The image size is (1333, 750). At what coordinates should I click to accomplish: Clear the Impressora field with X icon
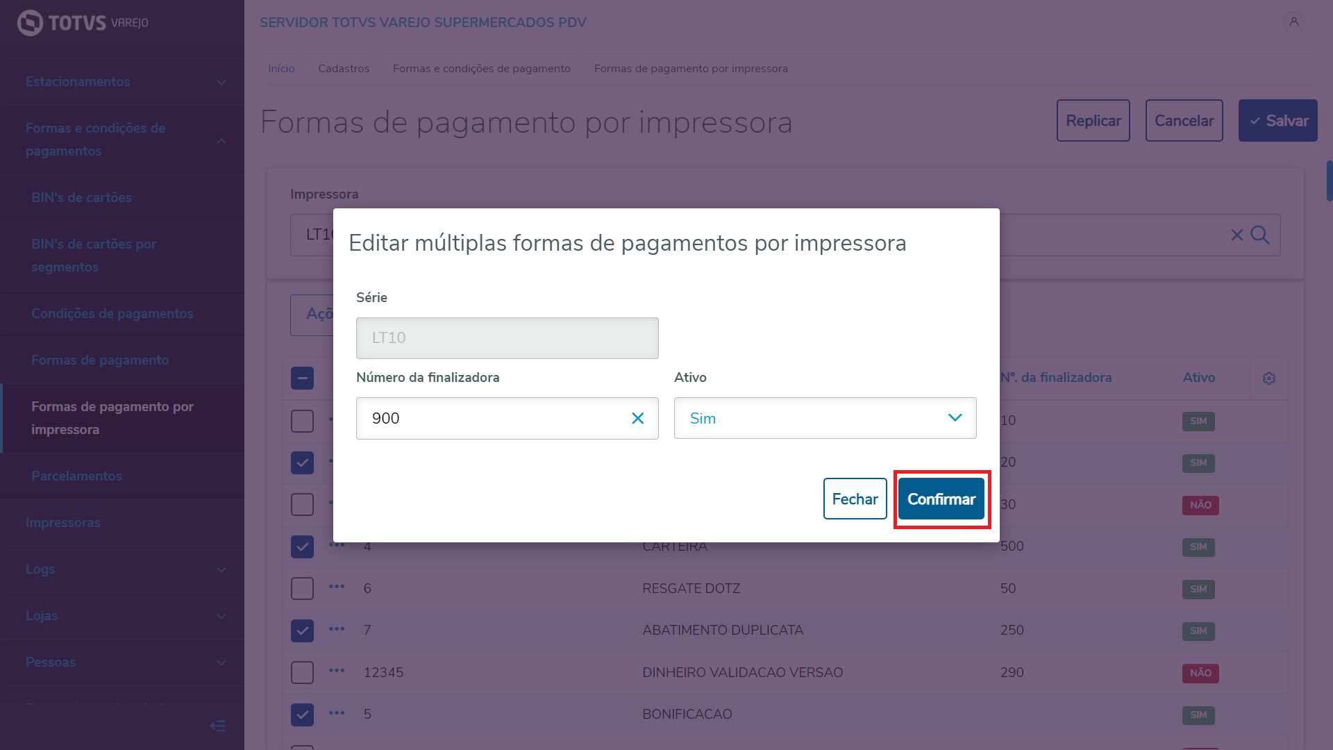pyautogui.click(x=1236, y=235)
